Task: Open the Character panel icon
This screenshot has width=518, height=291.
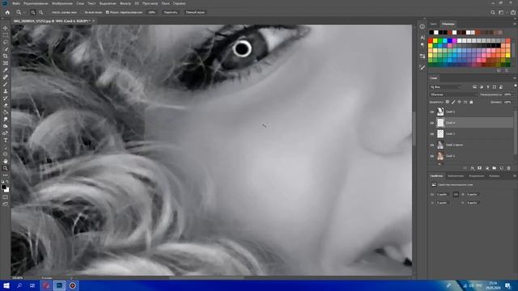Action: point(422,38)
